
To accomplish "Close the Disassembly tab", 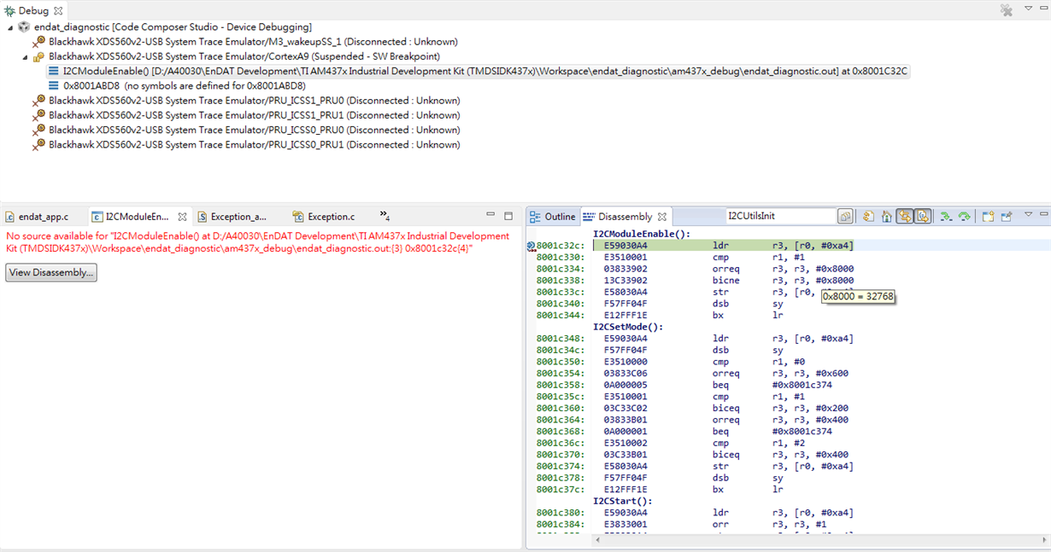I will 662,217.
